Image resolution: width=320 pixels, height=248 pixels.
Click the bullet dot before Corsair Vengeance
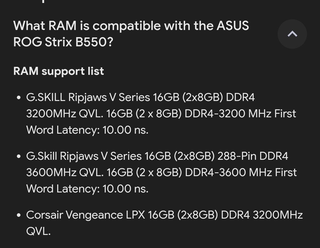19,215
